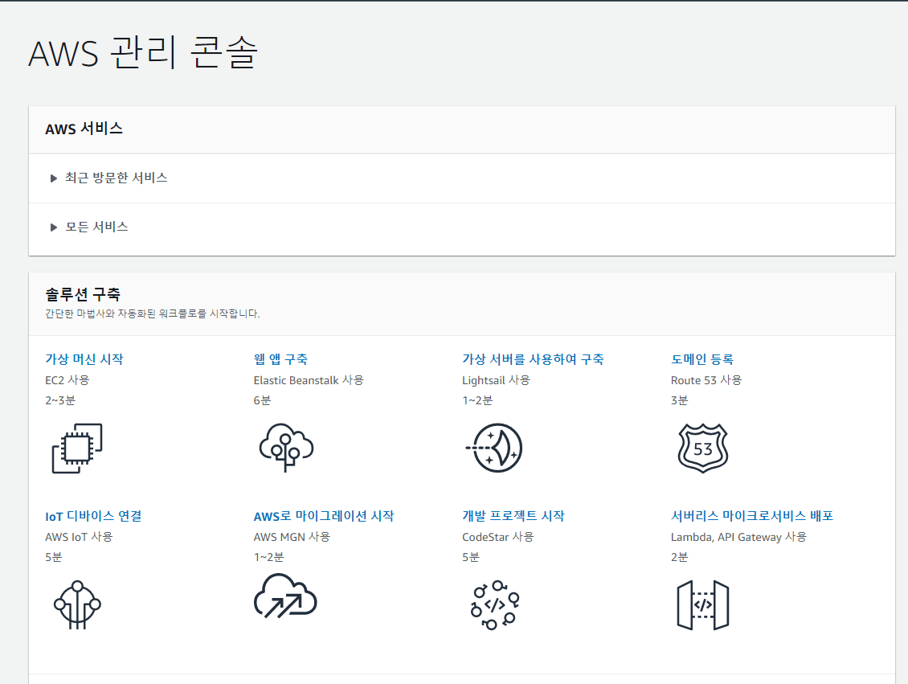The image size is (908, 684).
Task: Open the IoT 디바이스 연결 link
Action: coord(93,516)
